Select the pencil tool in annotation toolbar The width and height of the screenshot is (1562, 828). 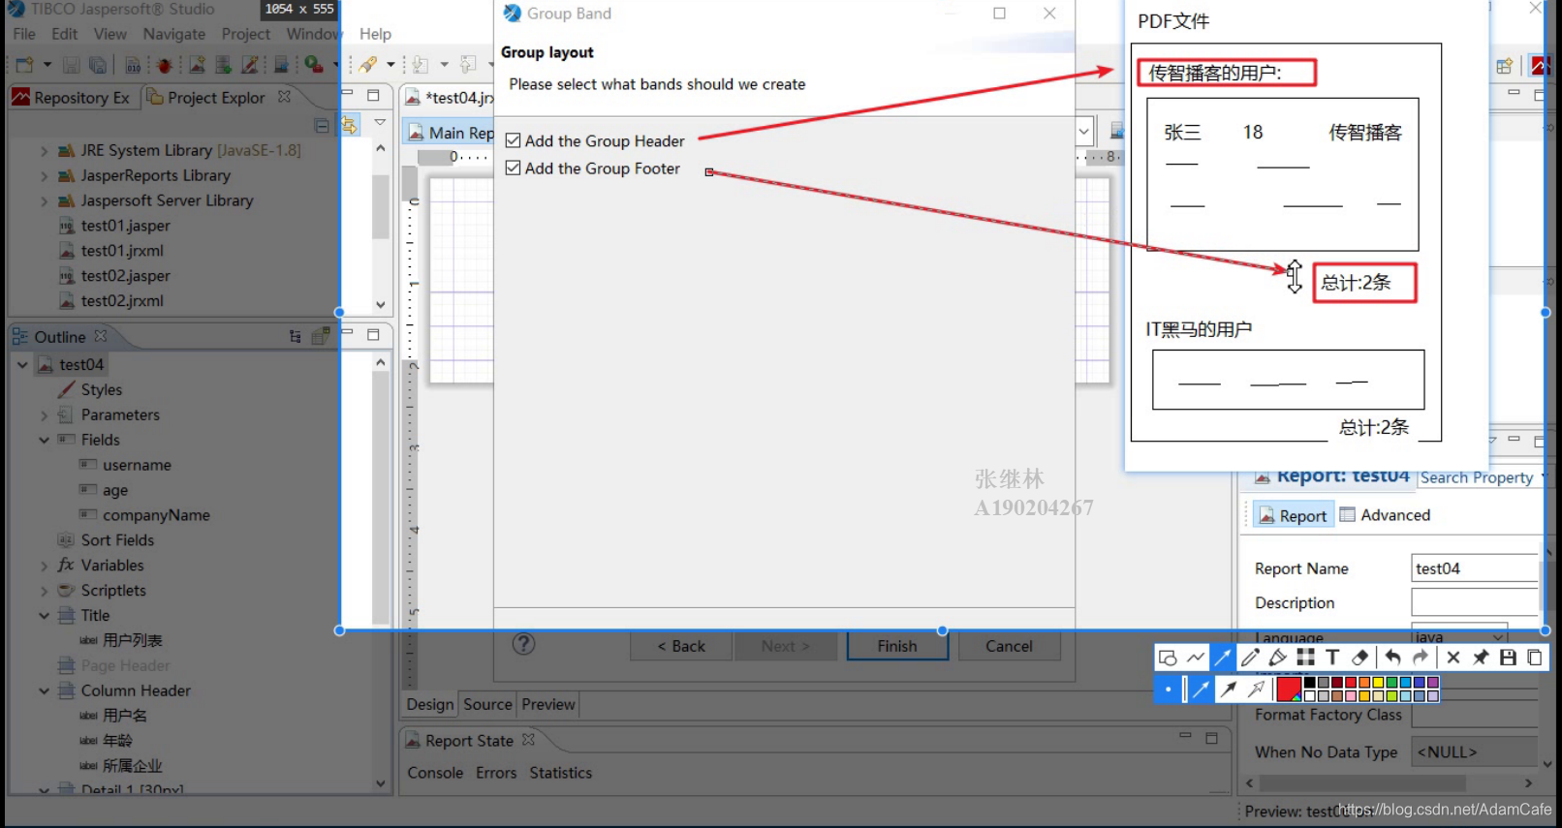click(x=1250, y=658)
